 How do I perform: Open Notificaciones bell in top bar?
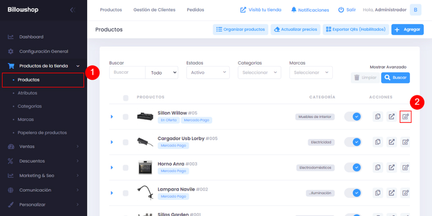294,10
